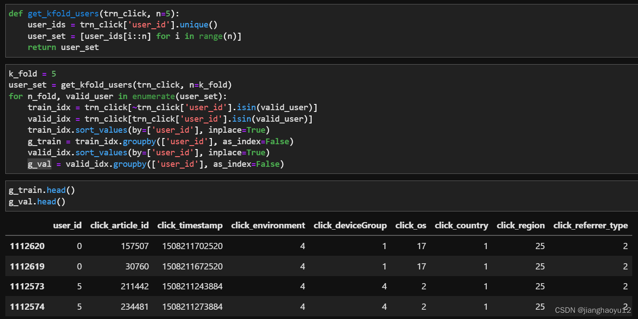This screenshot has width=638, height=319.
Task: Click click_os value 2 in row 1112574
Action: click(424, 307)
